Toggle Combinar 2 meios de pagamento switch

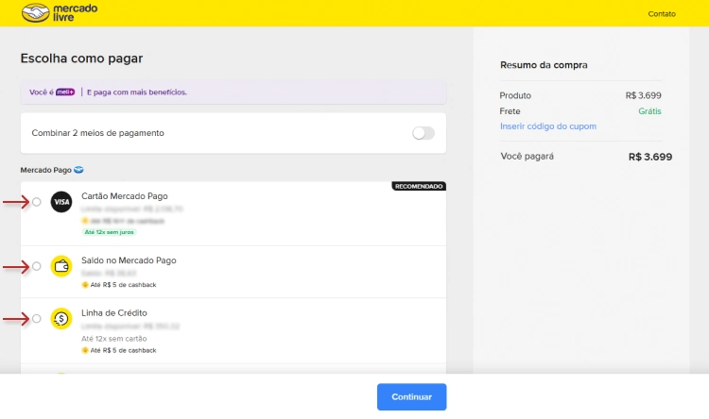point(424,133)
